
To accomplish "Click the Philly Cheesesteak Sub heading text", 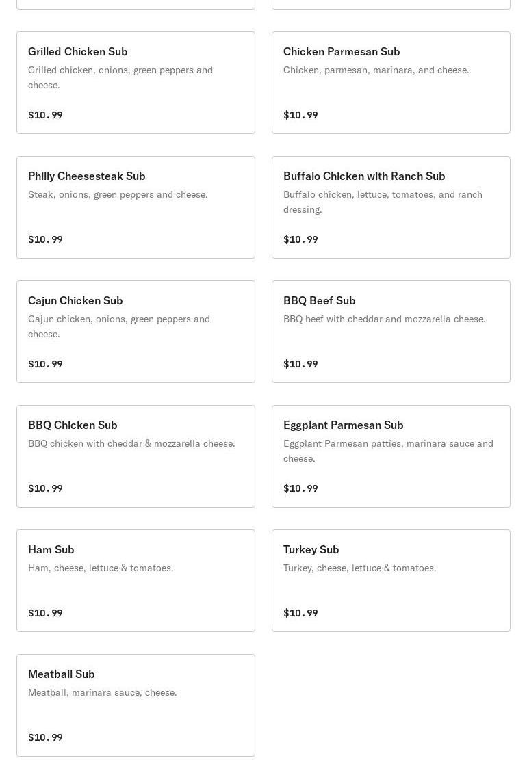I will click(87, 176).
